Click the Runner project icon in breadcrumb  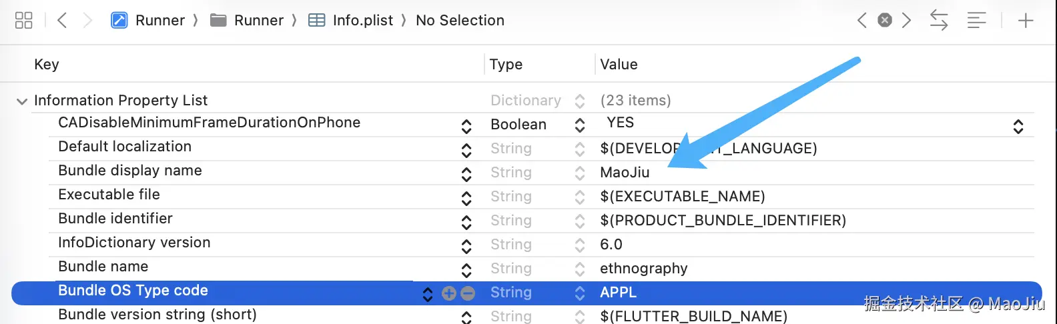tap(119, 21)
